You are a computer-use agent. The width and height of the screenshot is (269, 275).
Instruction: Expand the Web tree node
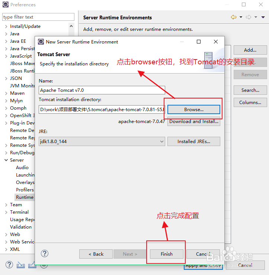pyautogui.click(x=6, y=234)
